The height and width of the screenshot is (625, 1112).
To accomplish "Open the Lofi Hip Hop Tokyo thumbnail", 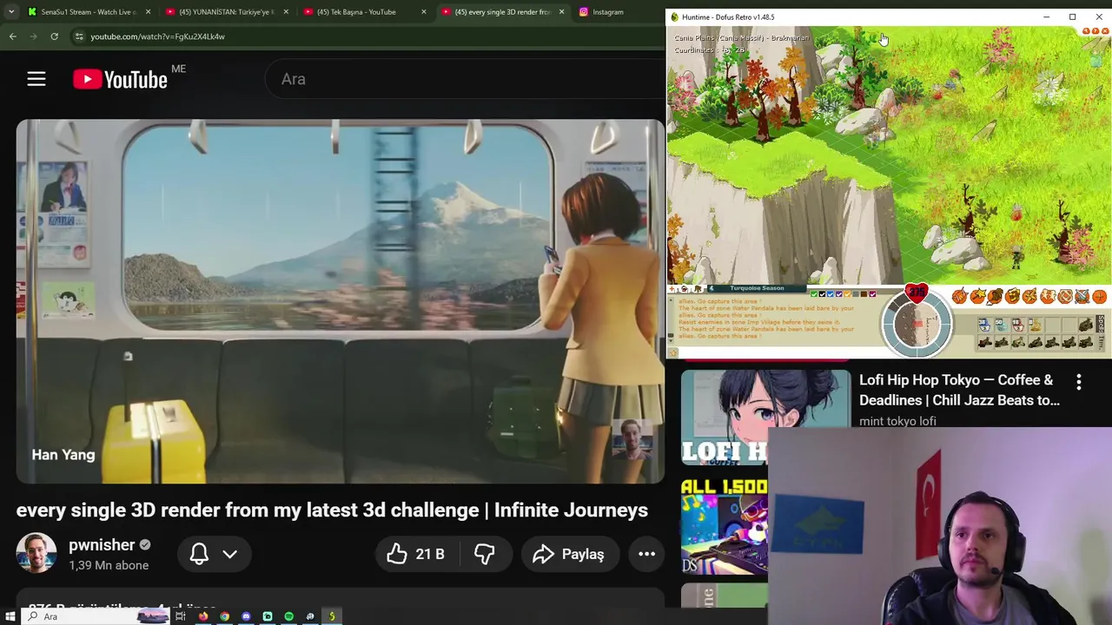I will click(765, 418).
